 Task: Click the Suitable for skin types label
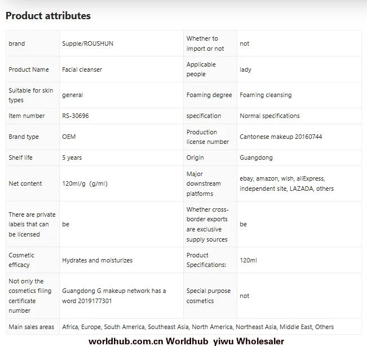(30, 95)
